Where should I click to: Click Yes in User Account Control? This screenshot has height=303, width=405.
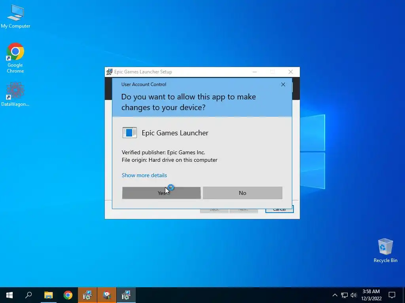pyautogui.click(x=161, y=193)
